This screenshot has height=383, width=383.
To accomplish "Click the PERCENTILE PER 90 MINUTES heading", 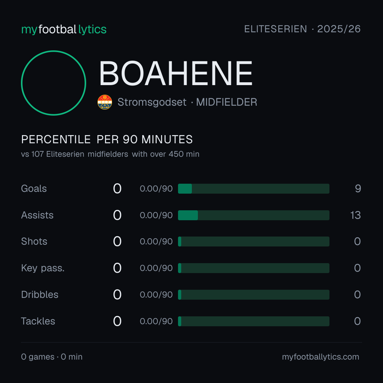I will (107, 139).
